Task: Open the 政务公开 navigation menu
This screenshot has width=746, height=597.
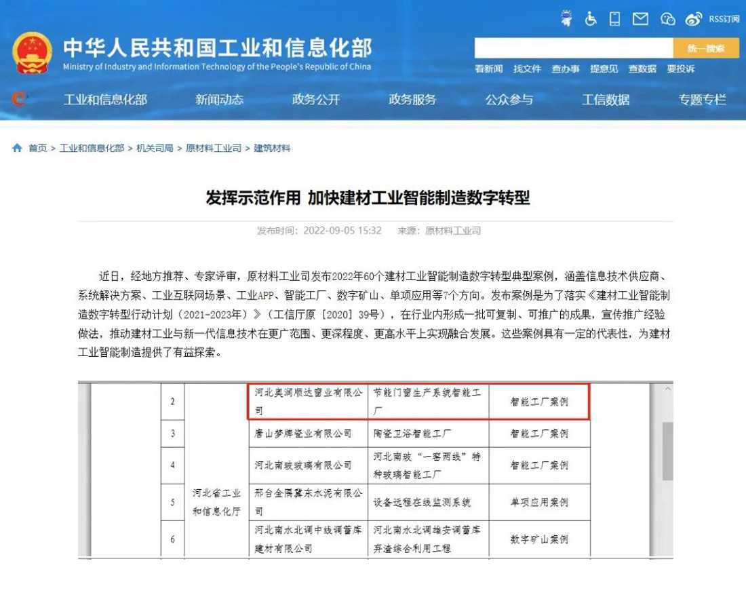Action: tap(316, 100)
